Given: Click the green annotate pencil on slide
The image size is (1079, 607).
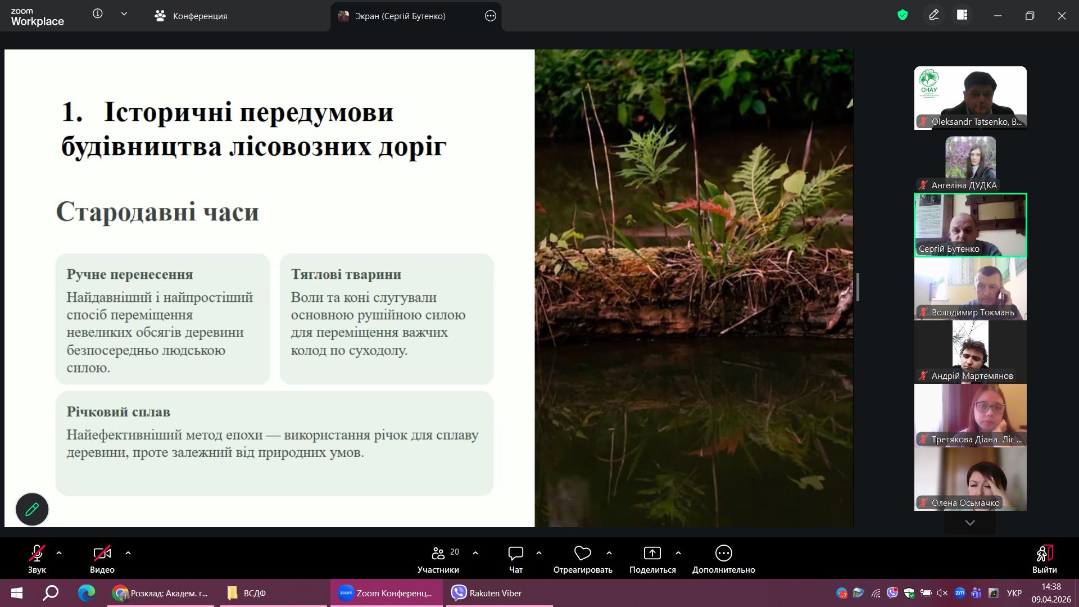Looking at the screenshot, I should click(x=32, y=509).
